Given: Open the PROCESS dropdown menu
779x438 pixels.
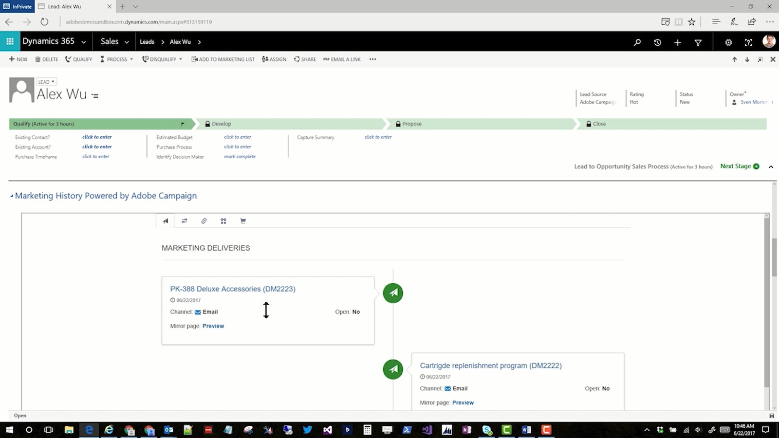Looking at the screenshot, I should point(116,59).
